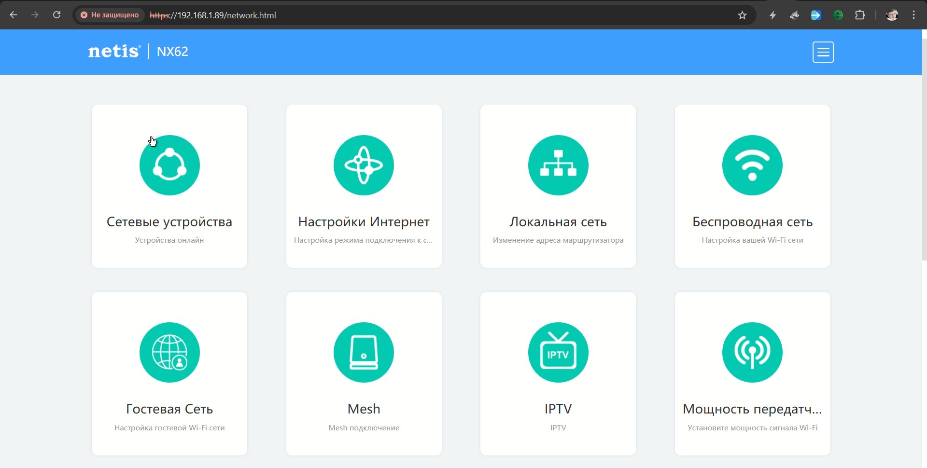Reload the router page
The width and height of the screenshot is (927, 468).
pyautogui.click(x=56, y=15)
